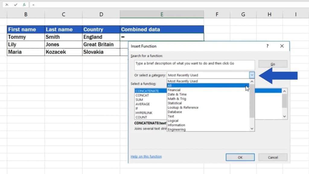
Task: Click cell containing 'Kozacek'
Action: click(x=63, y=52)
